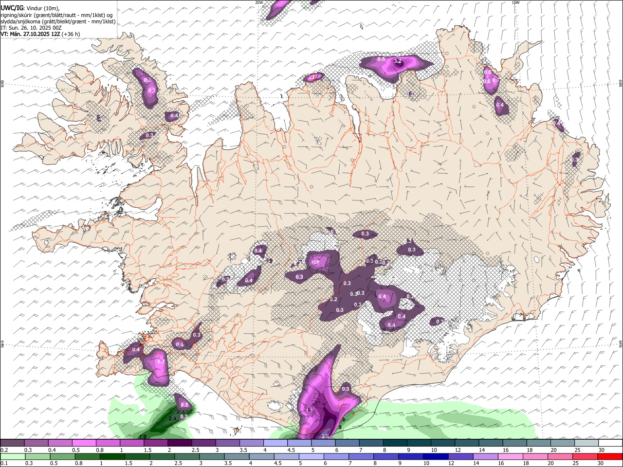This screenshot has width=623, height=467.
Task: Click the '3.5' value at map's bottom edge
Action: coord(325,436)
